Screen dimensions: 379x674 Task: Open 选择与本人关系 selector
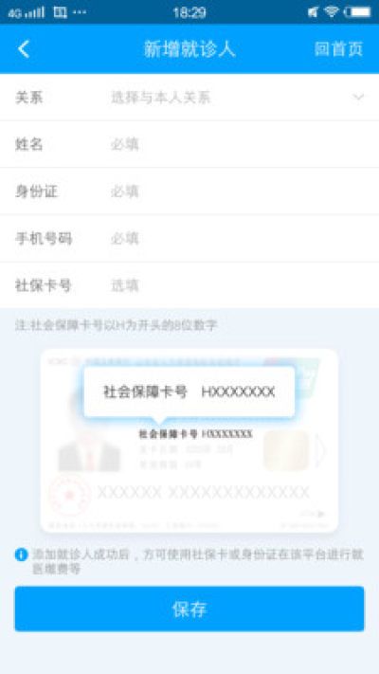tap(161, 98)
